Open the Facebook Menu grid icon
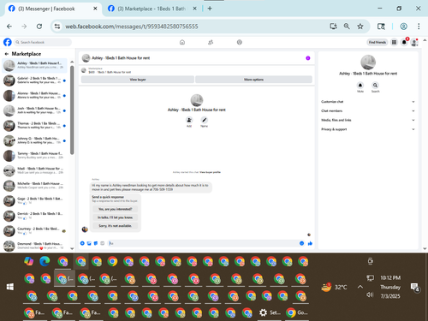This screenshot has width=428, height=321. click(x=394, y=42)
